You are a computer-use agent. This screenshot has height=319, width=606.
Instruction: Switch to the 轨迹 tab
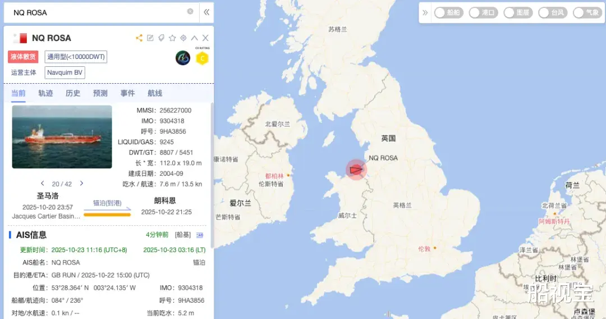45,93
